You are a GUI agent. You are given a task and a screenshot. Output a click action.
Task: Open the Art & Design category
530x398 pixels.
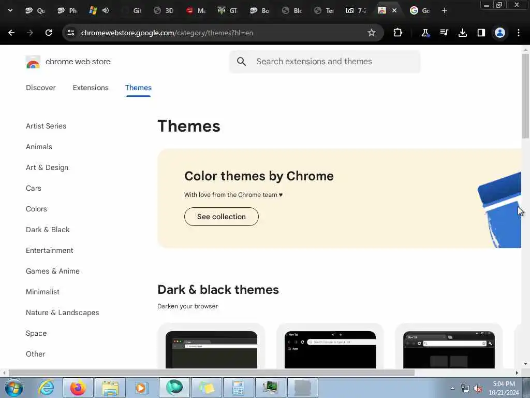47,167
